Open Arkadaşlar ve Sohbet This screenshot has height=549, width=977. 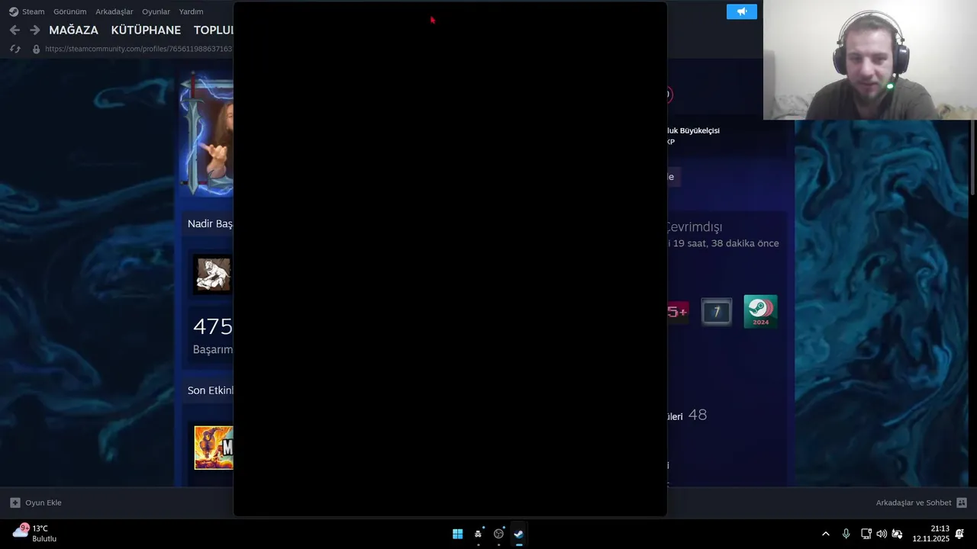pyautogui.click(x=914, y=502)
